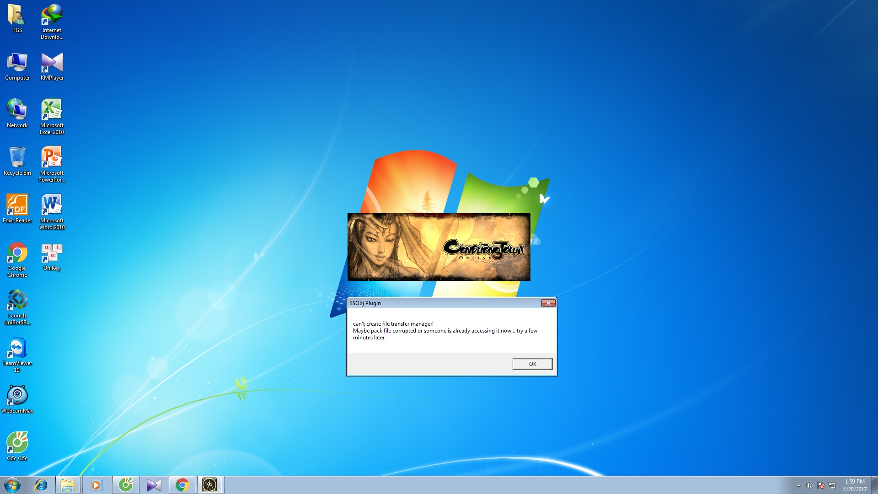The height and width of the screenshot is (494, 878).
Task: Open Windows Media Player from taskbar
Action: (x=96, y=485)
